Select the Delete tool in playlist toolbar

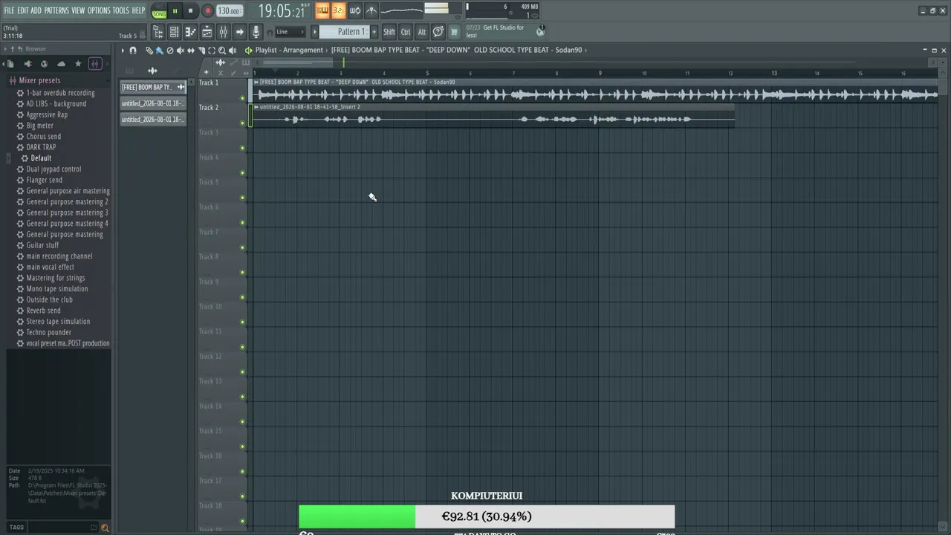click(x=170, y=51)
